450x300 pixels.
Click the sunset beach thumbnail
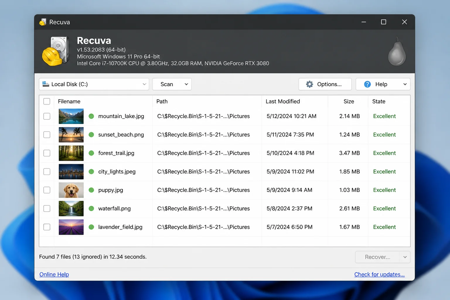tap(71, 135)
